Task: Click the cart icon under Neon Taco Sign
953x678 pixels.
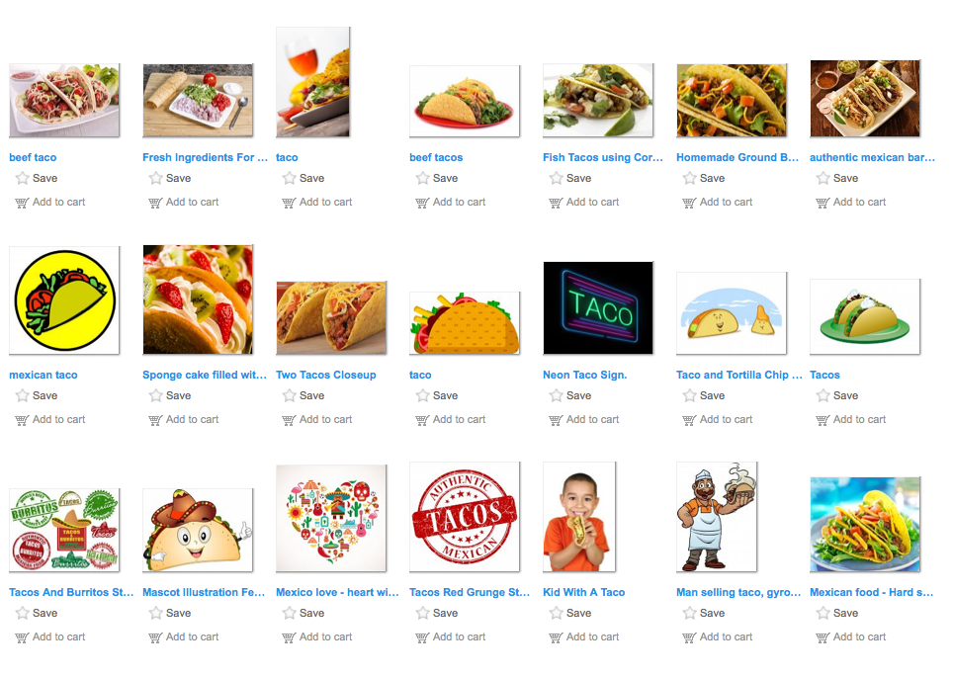Action: point(556,420)
